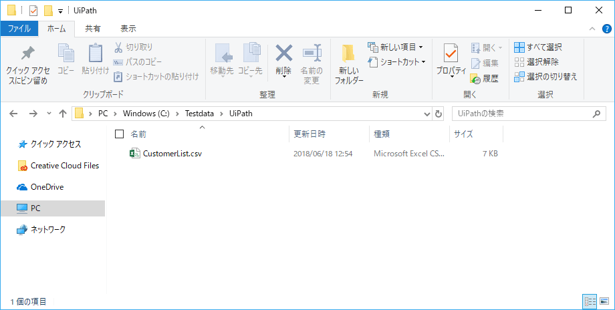Click Properties icon in quick access toolbar
Viewport: 615px width, 310px height.
(33, 11)
